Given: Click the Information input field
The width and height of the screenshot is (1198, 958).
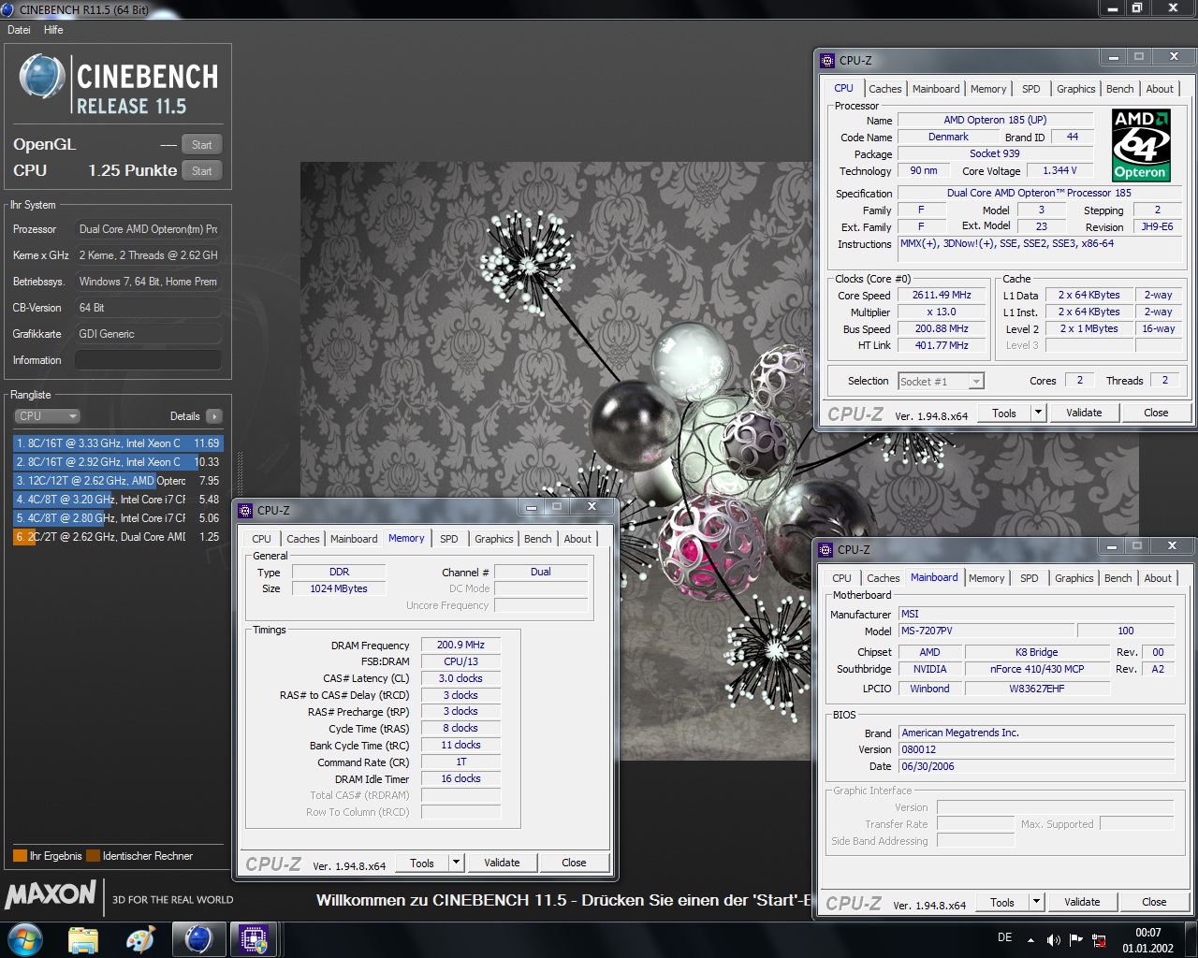Looking at the screenshot, I should click(148, 360).
